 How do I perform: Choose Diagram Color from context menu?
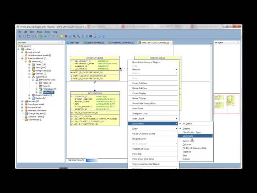153,139
